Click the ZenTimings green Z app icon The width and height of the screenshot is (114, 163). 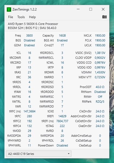9,9
